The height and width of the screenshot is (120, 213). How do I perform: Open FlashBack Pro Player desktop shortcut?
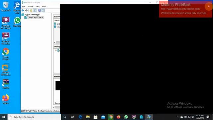click(6, 23)
